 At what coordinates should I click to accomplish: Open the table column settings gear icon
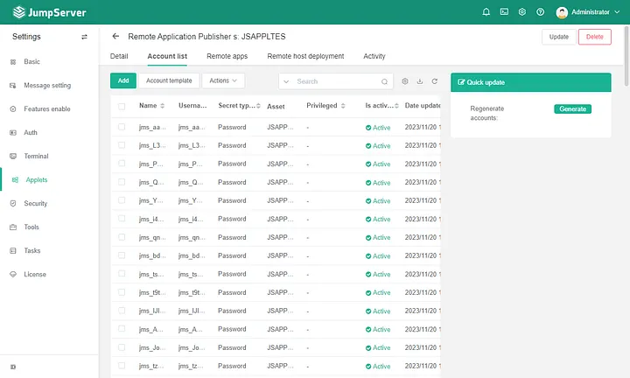pos(405,81)
